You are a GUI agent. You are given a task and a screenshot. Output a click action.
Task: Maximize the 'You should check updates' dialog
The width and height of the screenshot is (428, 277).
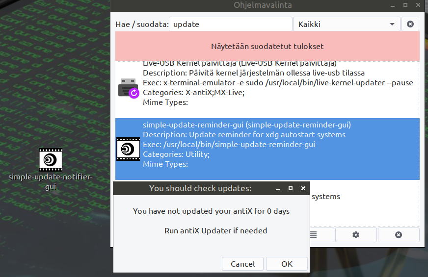[291, 188]
